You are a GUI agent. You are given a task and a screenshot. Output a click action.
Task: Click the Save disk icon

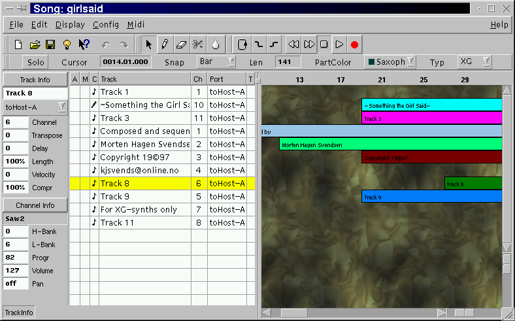[x=50, y=44]
